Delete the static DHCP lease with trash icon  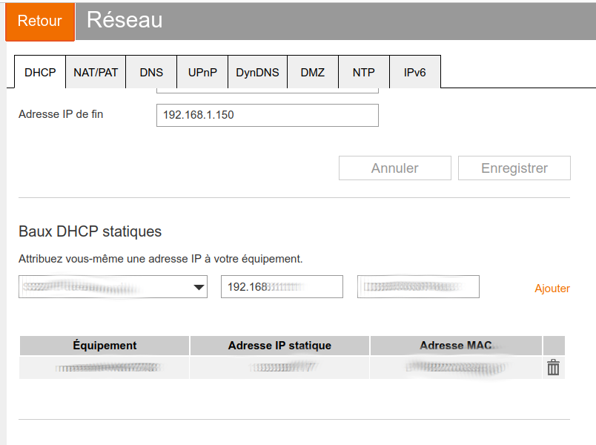(x=553, y=367)
